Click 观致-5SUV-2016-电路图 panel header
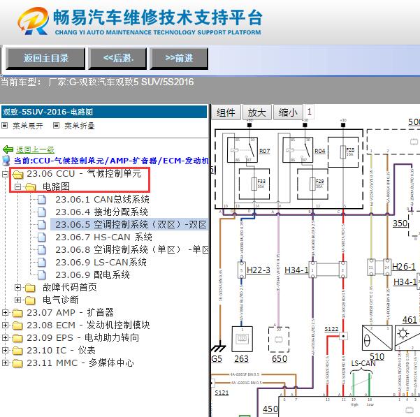Viewport: 420px width, 417px height. pos(104,112)
